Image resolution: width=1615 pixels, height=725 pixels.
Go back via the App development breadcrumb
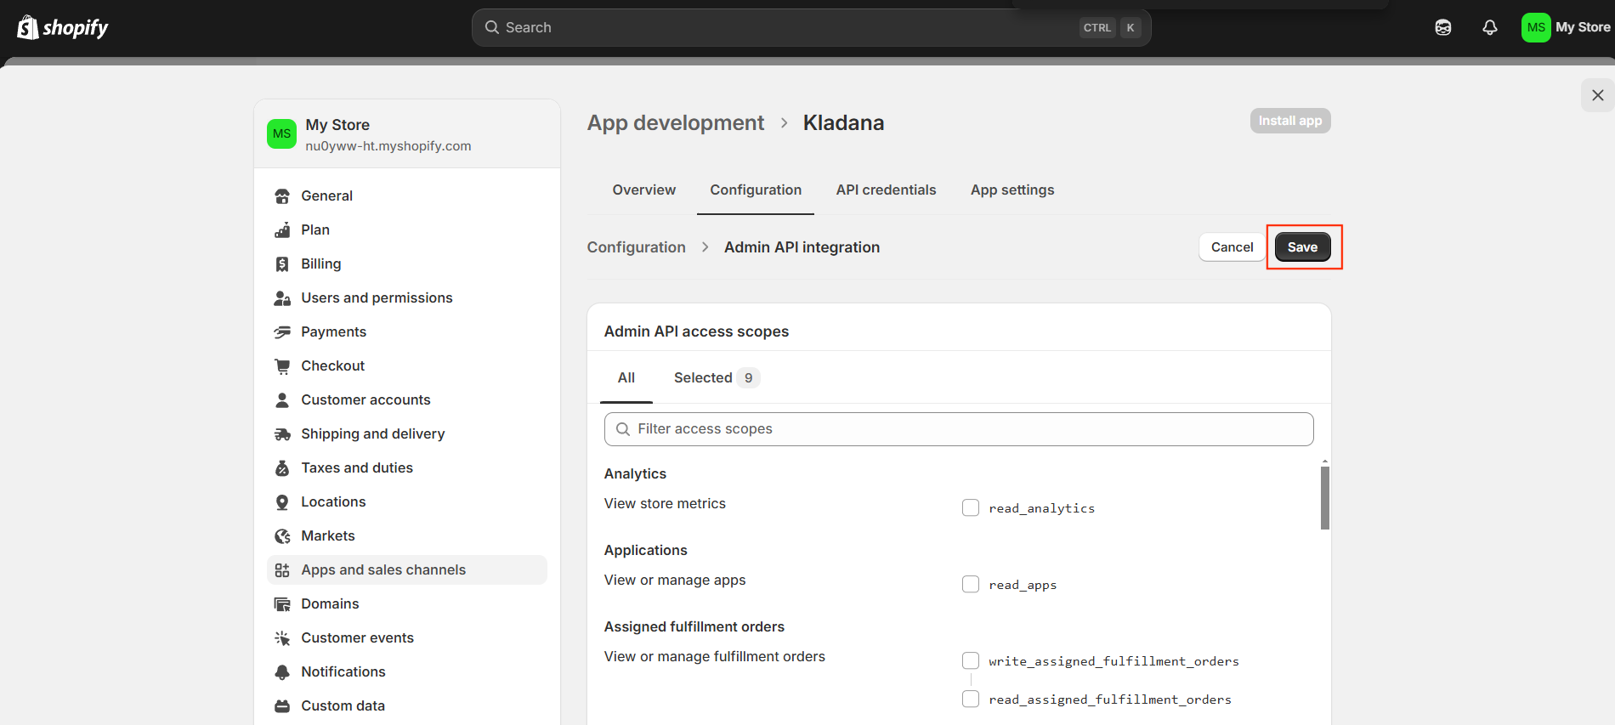pos(676,123)
